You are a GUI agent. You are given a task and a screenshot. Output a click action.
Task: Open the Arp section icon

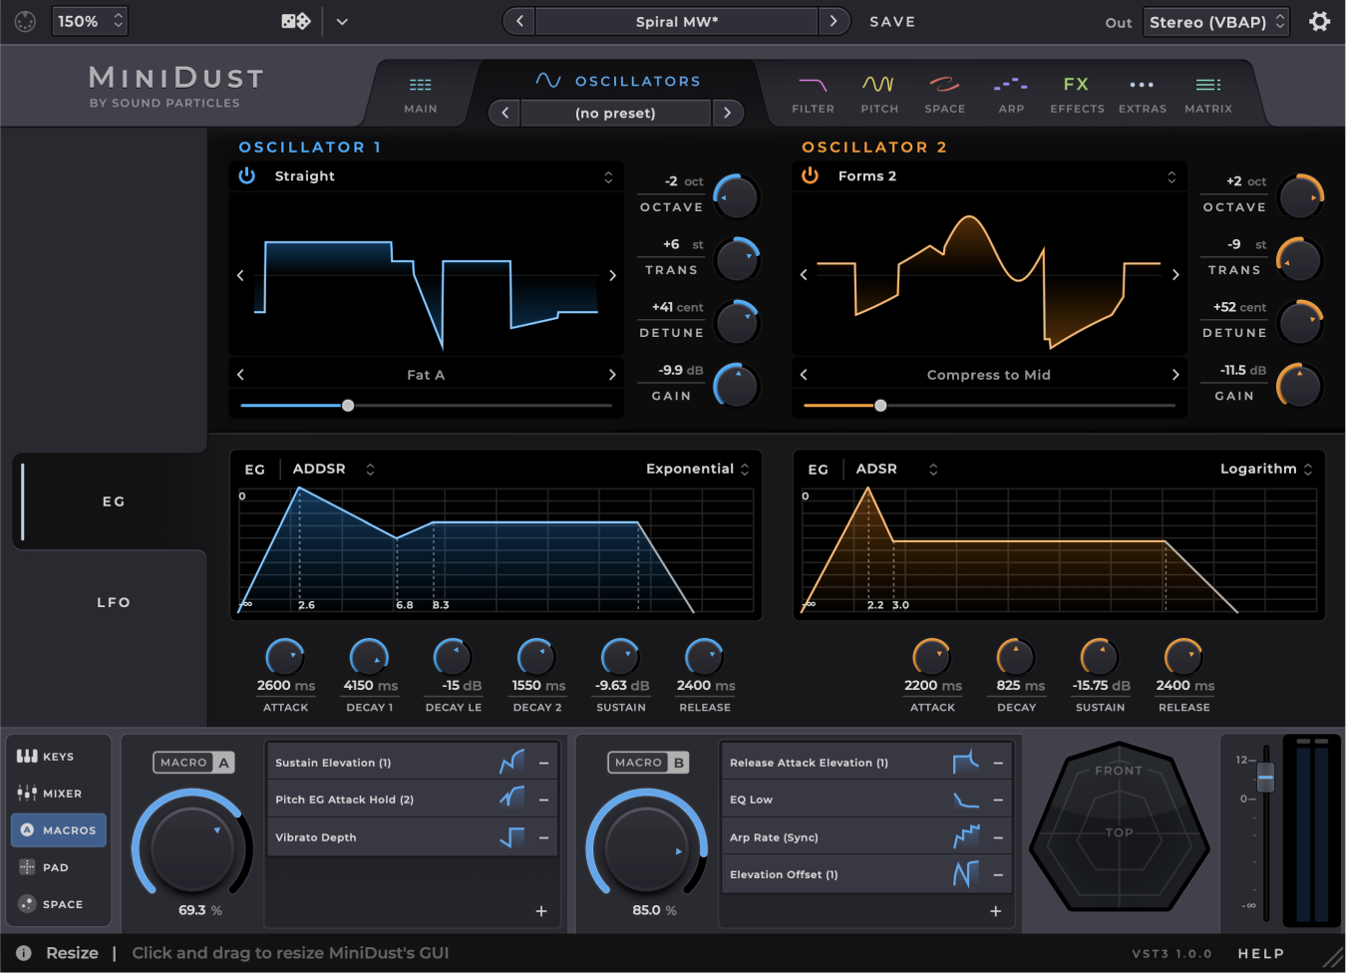pyautogui.click(x=1011, y=85)
